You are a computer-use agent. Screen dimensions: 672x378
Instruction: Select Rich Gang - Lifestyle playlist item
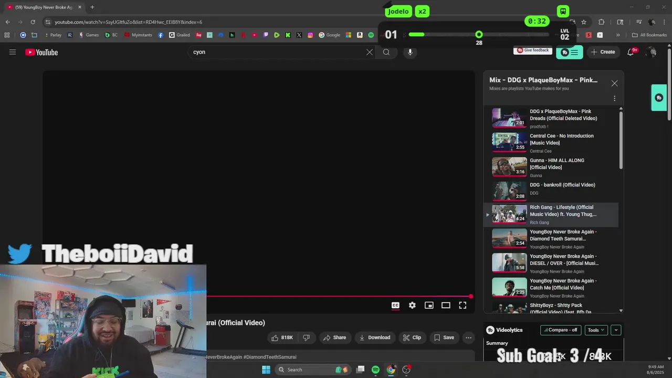click(551, 215)
